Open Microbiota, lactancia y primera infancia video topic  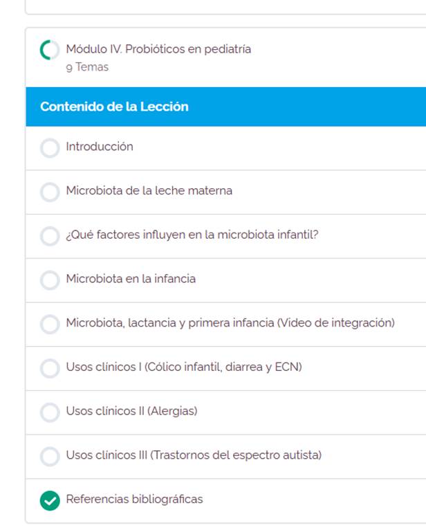click(230, 323)
